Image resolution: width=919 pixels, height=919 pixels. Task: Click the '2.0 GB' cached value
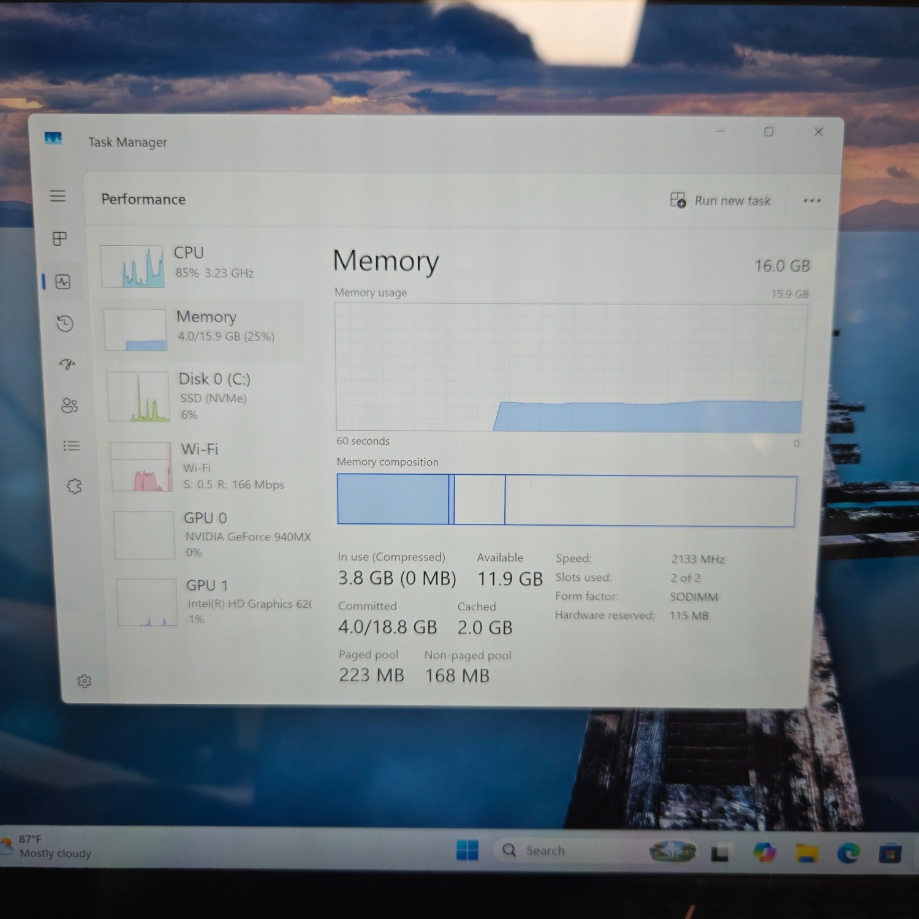coord(485,627)
